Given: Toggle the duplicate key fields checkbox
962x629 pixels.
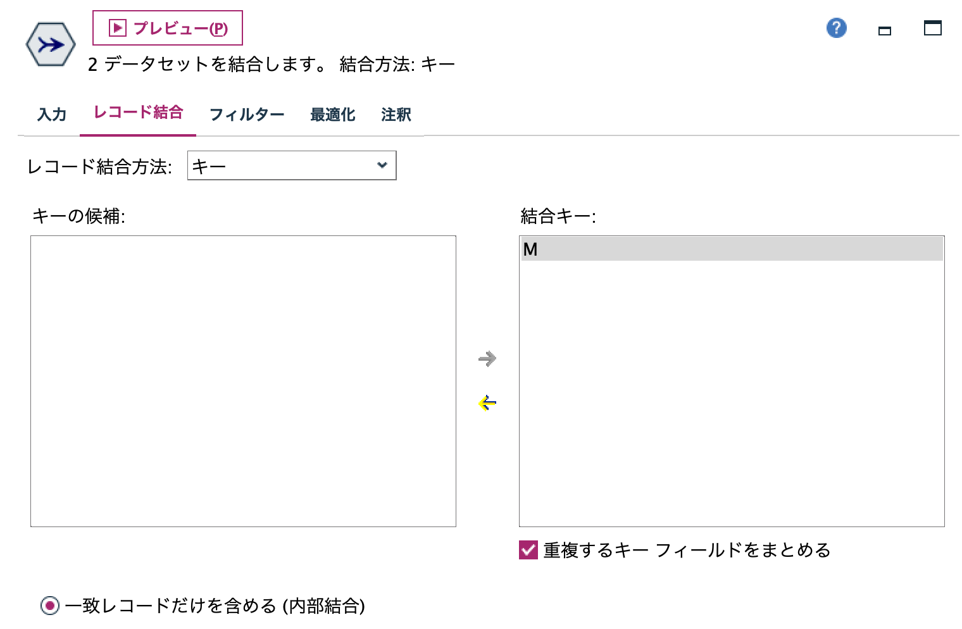Looking at the screenshot, I should click(527, 551).
